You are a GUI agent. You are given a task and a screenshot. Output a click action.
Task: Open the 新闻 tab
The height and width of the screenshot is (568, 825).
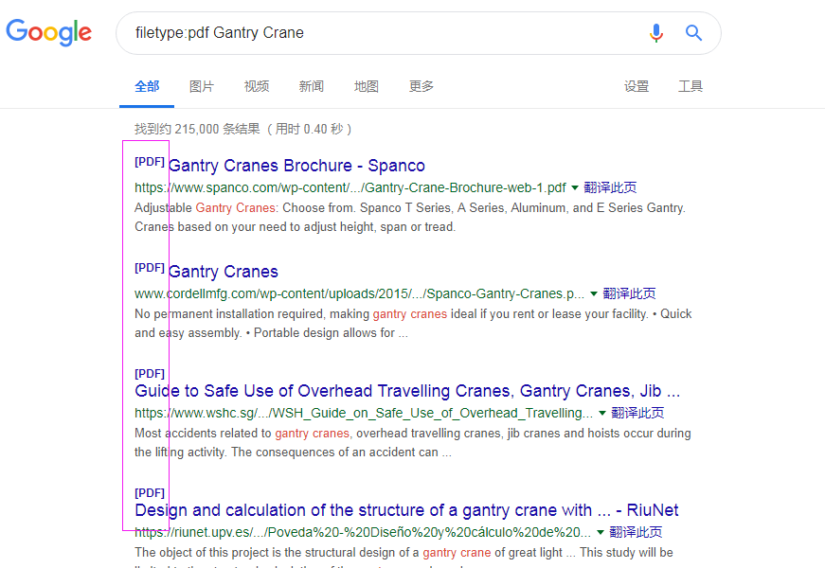(312, 86)
